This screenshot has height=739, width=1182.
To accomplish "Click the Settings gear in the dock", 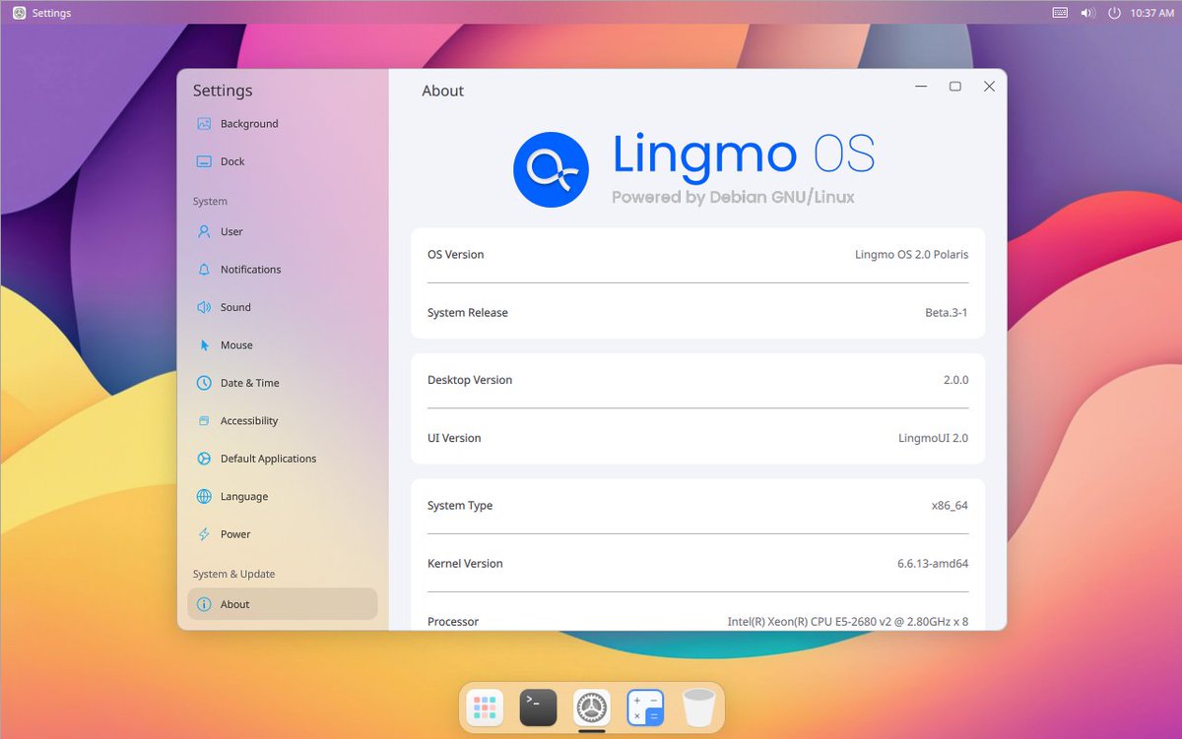I will tap(591, 707).
